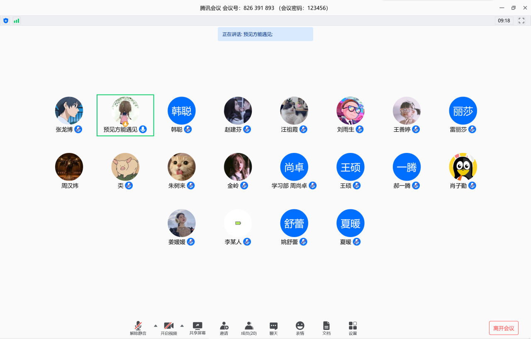This screenshot has height=339, width=531.
Task: Enter full screen mode
Action: tap(521, 20)
